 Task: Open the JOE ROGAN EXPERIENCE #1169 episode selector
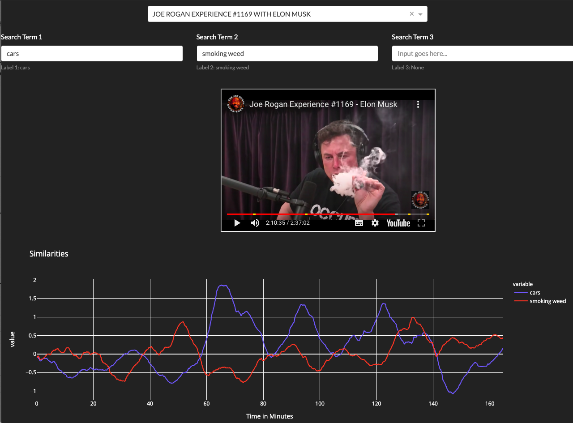tap(287, 14)
